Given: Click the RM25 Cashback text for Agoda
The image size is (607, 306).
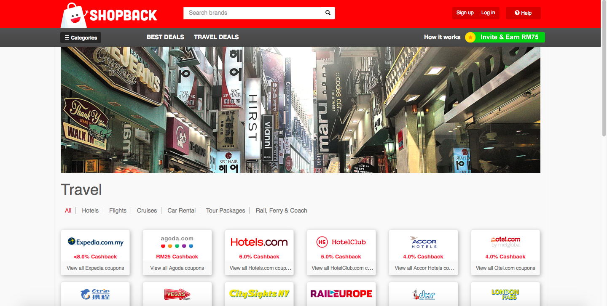Looking at the screenshot, I should coord(177,257).
